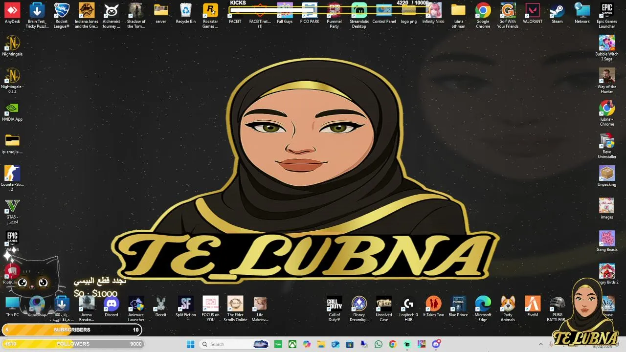Image resolution: width=626 pixels, height=352 pixels.
Task: Launch Logitech G HUB shortcut
Action: (x=408, y=309)
